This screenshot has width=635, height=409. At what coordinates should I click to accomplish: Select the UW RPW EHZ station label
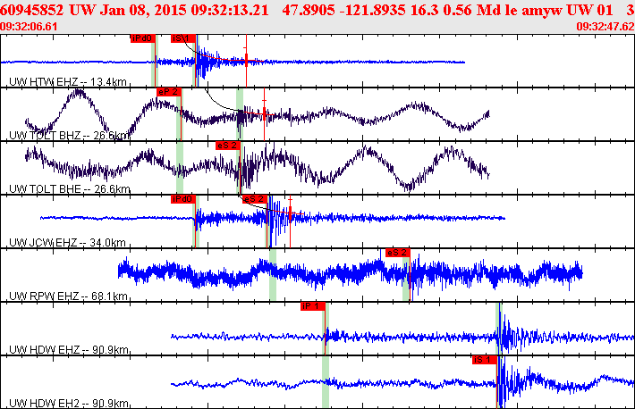click(x=68, y=296)
